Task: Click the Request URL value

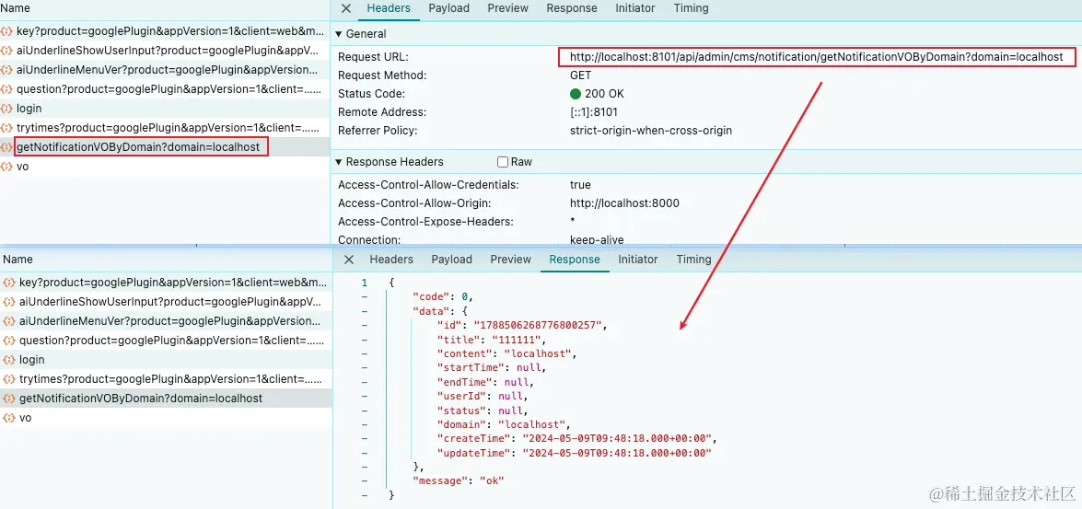Action: (x=816, y=56)
